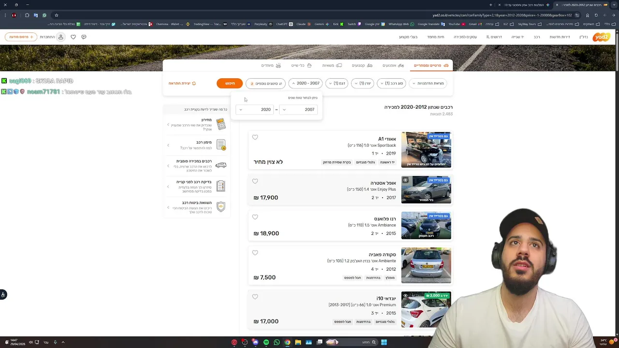This screenshot has height=348, width=619.
Task: Open the יונדאי i10 car thumbnail
Action: (426, 309)
